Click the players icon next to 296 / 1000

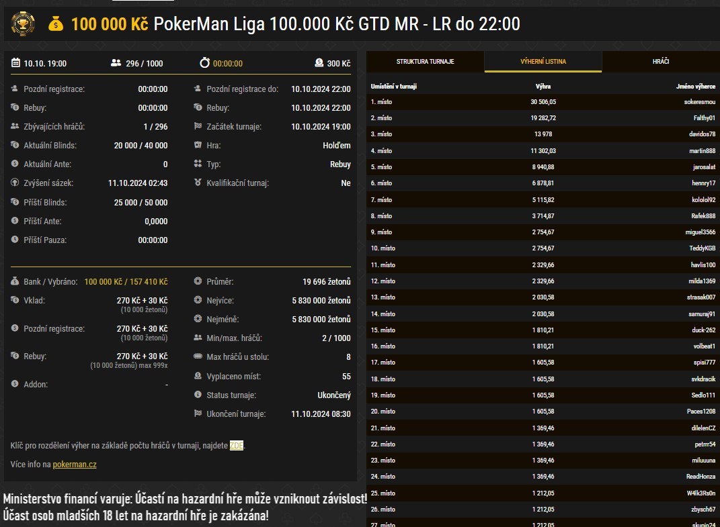116,63
